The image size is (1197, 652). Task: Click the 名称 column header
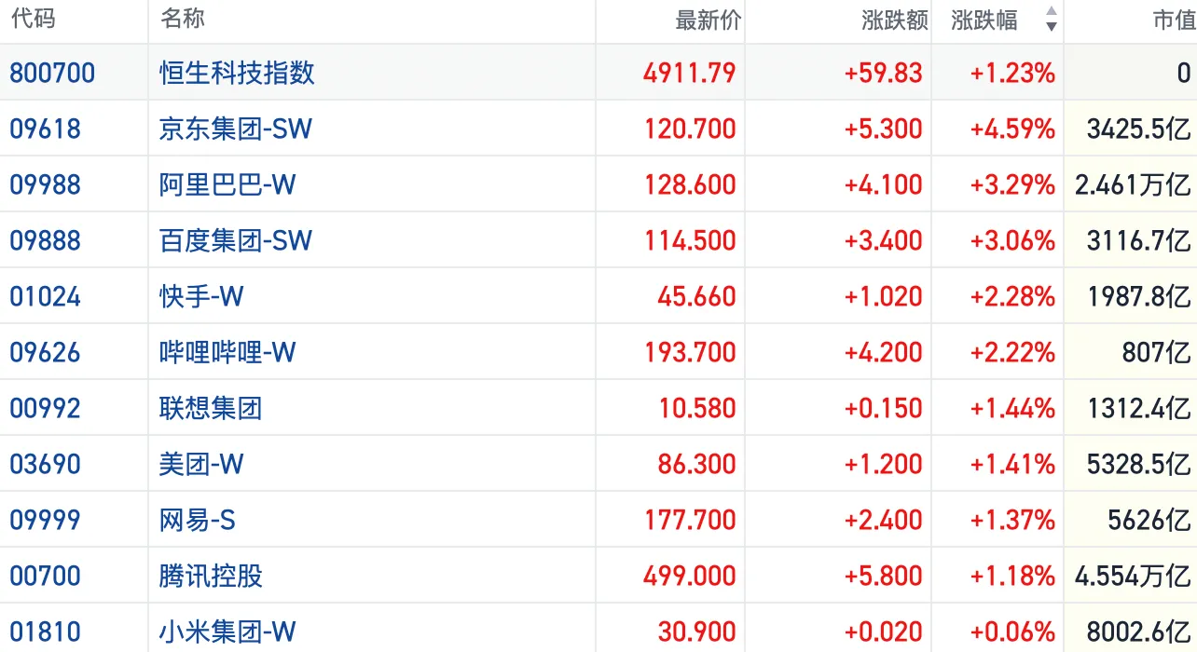[x=183, y=20]
